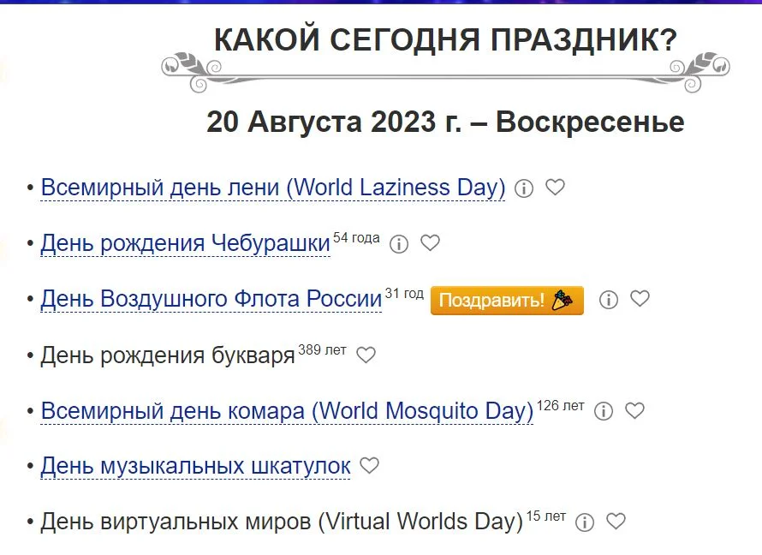The height and width of the screenshot is (555, 762).
Task: Open info icon next to World Laziness Day
Action: 524,188
